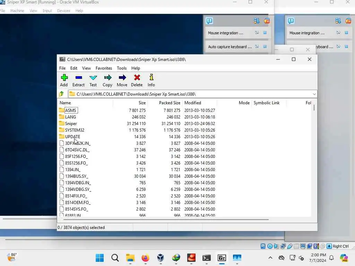Click the Info toolbar icon
Viewport: 355px width, 266px height.
tap(151, 77)
